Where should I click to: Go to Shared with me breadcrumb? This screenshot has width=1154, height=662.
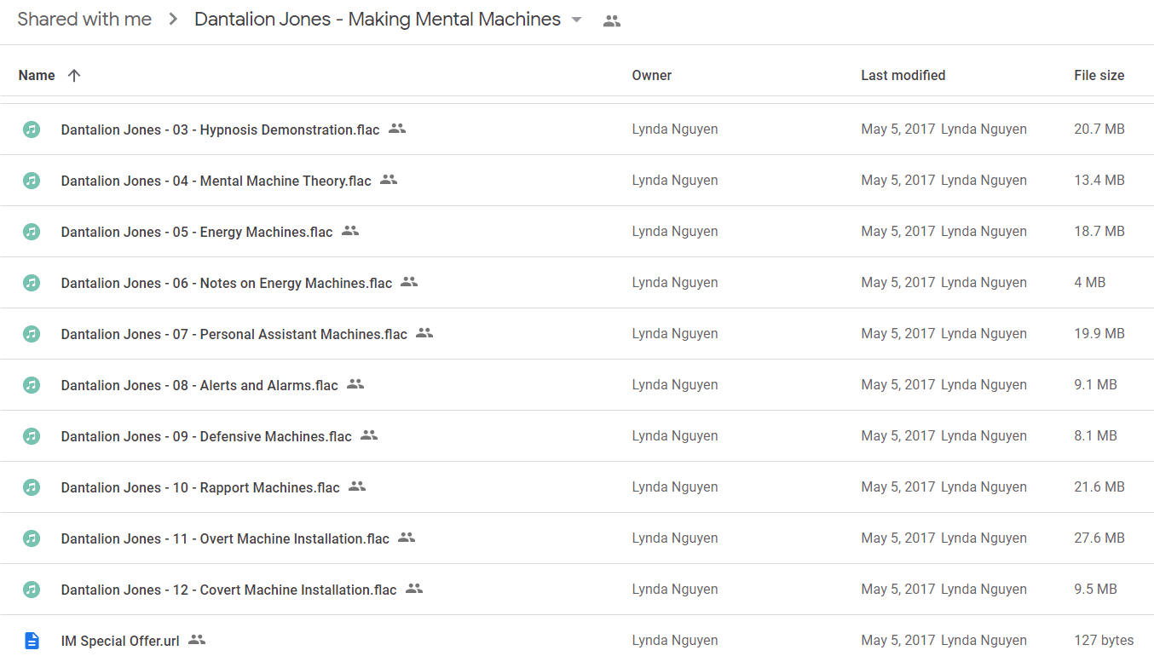pos(84,20)
